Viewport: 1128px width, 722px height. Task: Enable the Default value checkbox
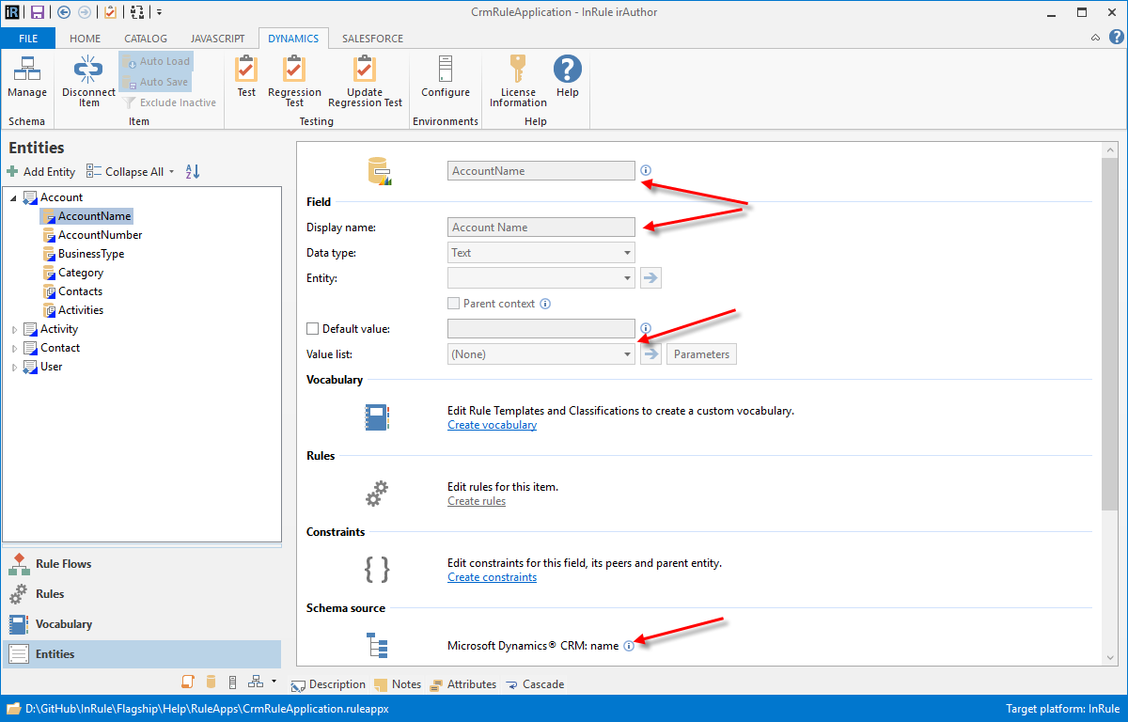[313, 329]
